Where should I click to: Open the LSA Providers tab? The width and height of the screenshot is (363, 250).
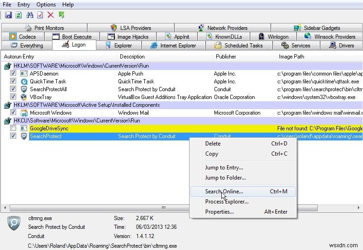[x=131, y=28]
